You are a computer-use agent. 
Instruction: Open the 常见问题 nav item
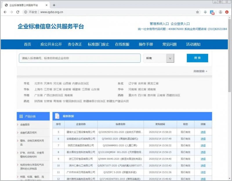coord(170,44)
